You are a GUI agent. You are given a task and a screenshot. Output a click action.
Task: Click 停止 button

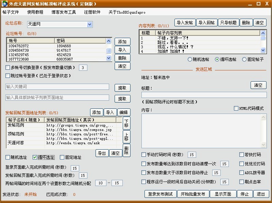point(245,194)
